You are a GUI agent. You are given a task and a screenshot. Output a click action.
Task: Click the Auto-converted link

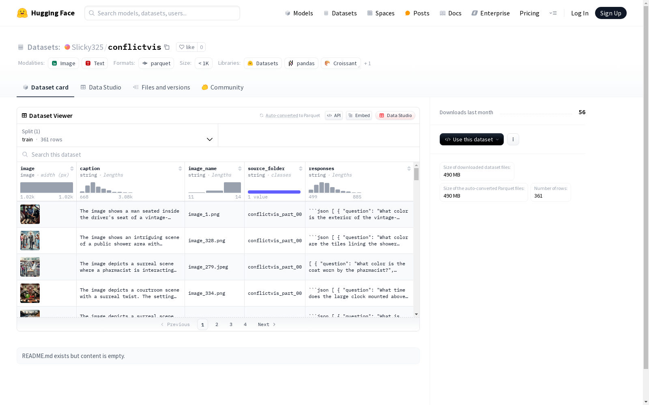point(282,115)
